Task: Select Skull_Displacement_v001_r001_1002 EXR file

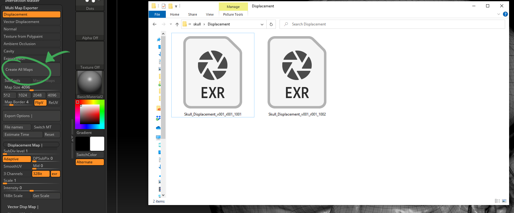Action: 297,75
